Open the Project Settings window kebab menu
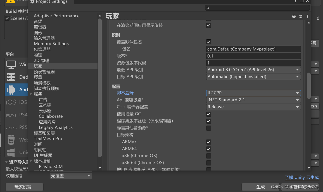Image resolution: width=323 pixels, height=192 pixels. (296, 1)
